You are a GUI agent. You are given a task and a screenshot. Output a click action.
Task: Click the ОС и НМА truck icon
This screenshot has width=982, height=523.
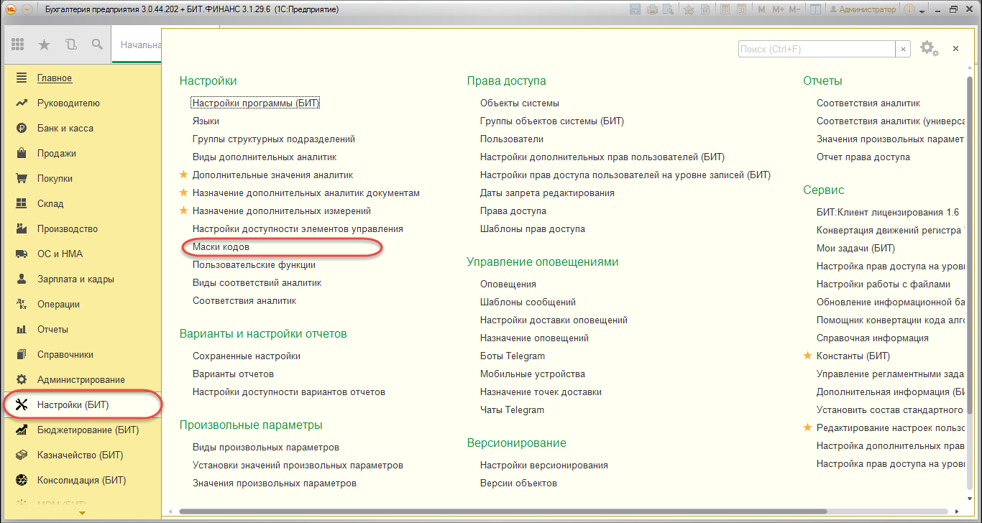click(22, 254)
